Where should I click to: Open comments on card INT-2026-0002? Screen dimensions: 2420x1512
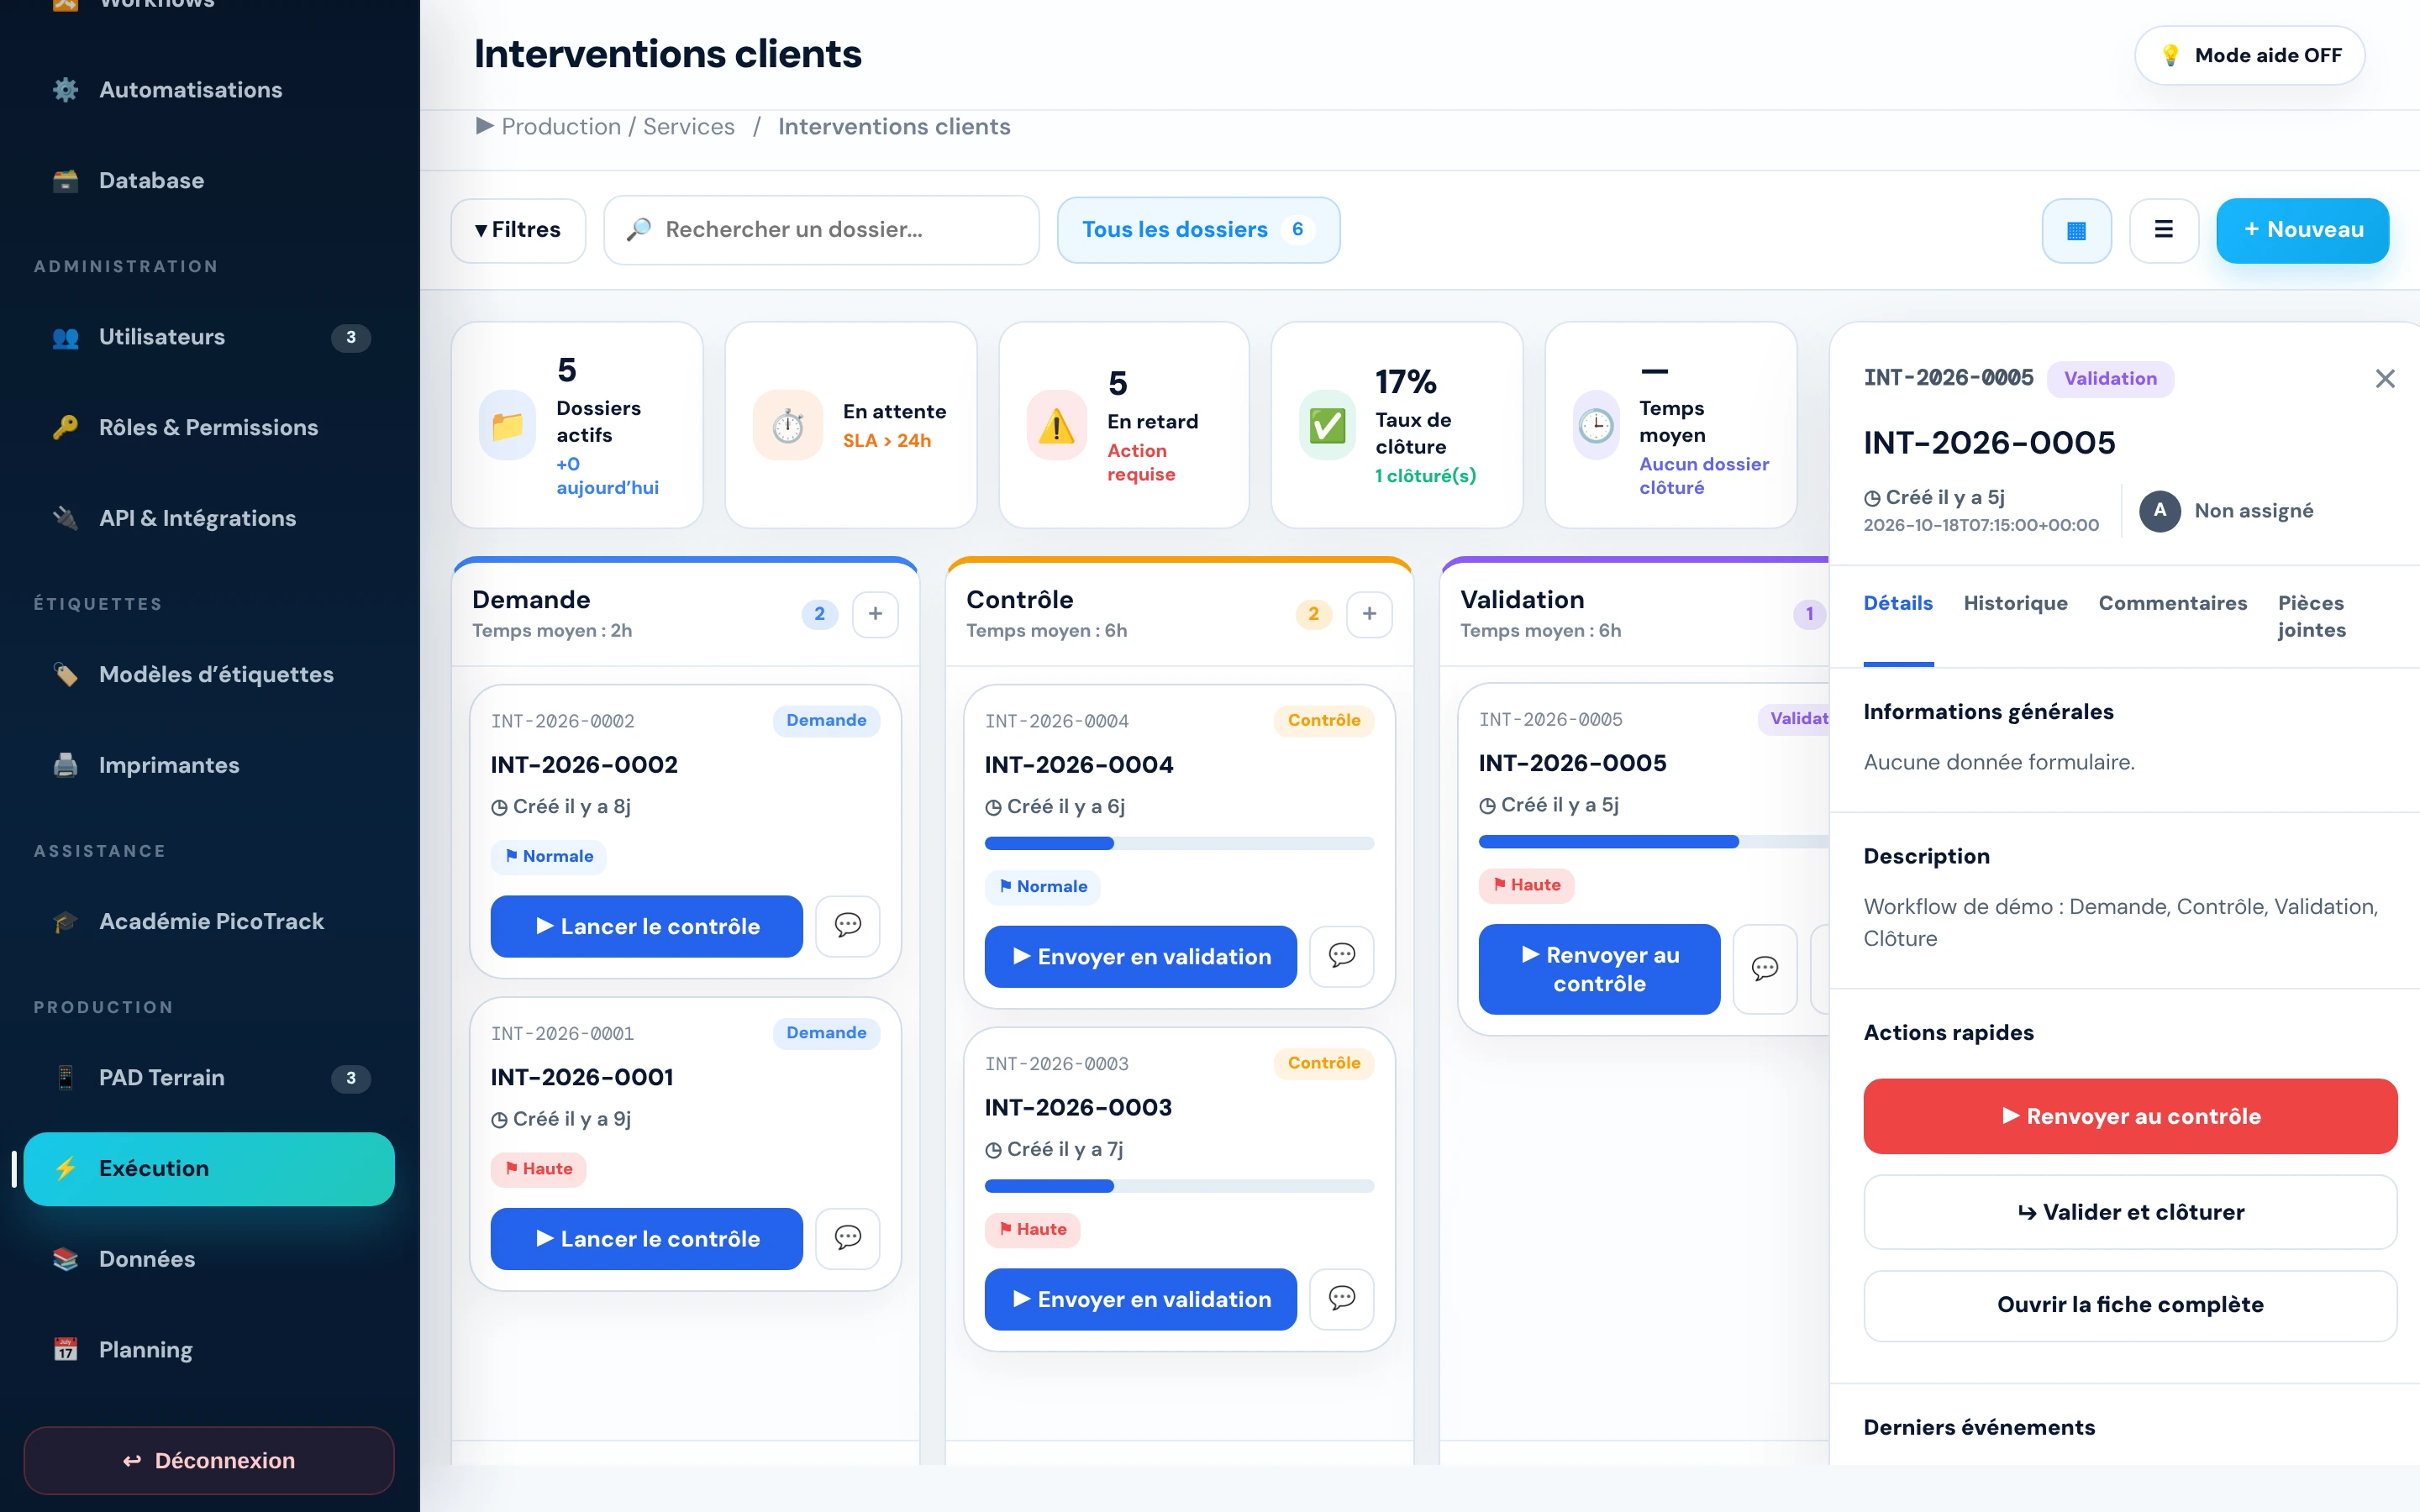coord(847,925)
